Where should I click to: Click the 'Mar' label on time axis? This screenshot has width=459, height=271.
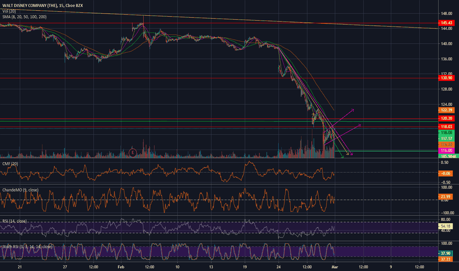[335, 267]
